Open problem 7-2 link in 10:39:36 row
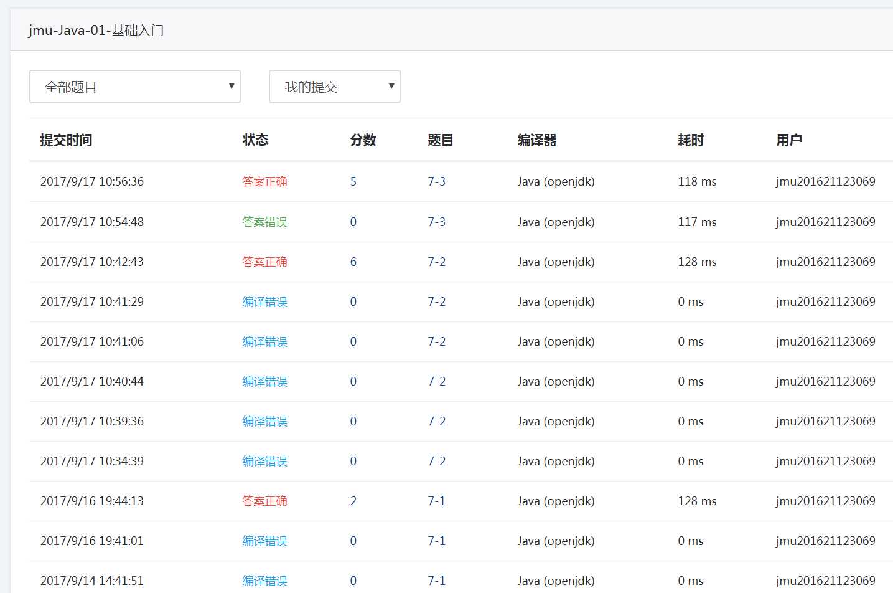The image size is (893, 593). coord(437,421)
